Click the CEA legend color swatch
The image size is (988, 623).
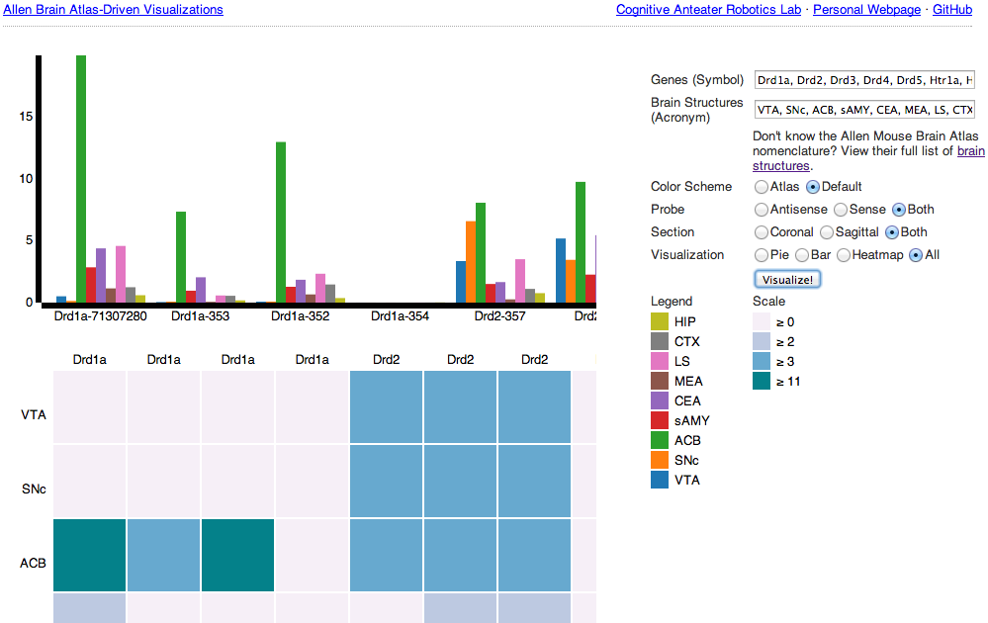(659, 400)
